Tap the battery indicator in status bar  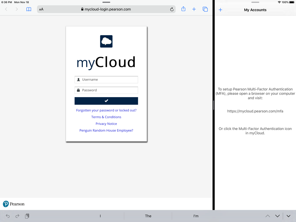pos(292,2)
